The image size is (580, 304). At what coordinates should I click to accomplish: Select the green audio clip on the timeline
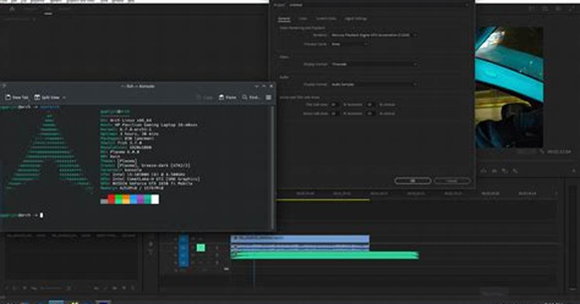(x=324, y=255)
